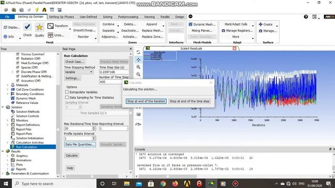Click the Type here to search box
This screenshot has width=335, height=188.
point(54,183)
